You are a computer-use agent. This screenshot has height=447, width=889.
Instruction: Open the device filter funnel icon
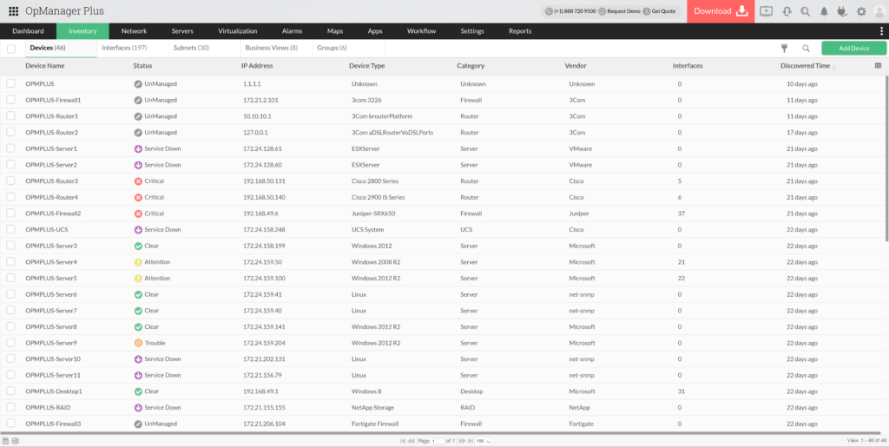click(785, 49)
